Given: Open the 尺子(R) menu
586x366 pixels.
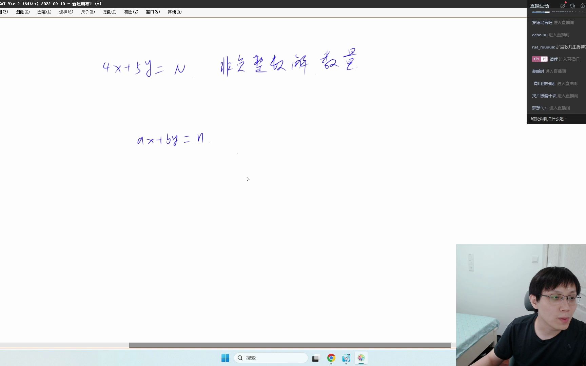Looking at the screenshot, I should pyautogui.click(x=87, y=12).
